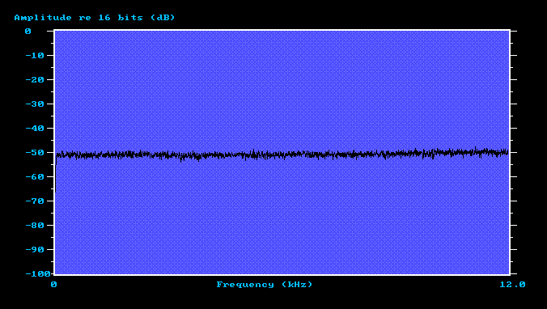Click the 0 frequency axis label
Screen dimensions: 547x309
tap(53, 285)
